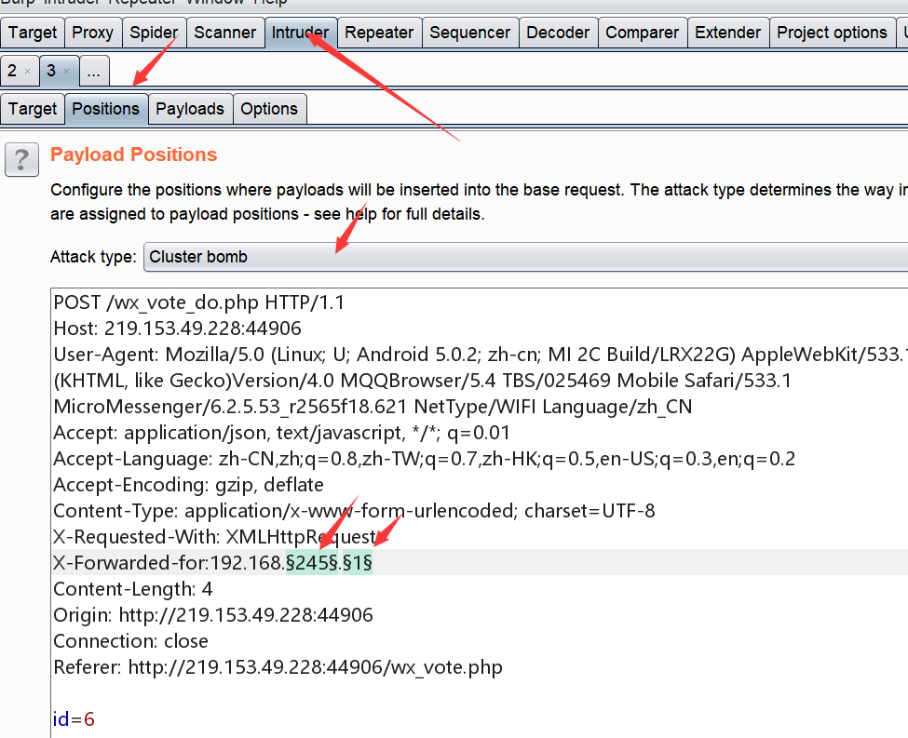Select intruder attack tab 3
The image size is (908, 738).
[x=51, y=72]
